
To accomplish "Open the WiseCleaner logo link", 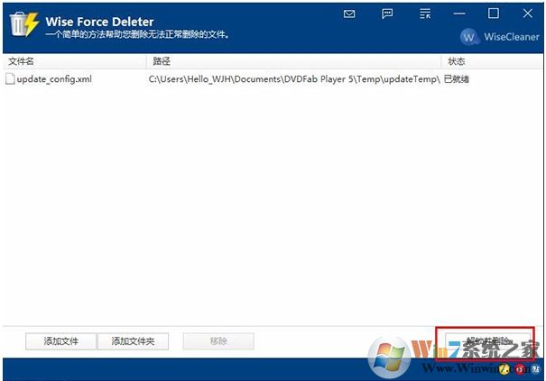I will click(500, 37).
